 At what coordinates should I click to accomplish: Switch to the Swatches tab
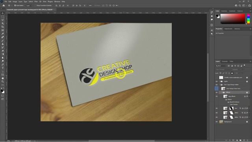(x=224, y=11)
